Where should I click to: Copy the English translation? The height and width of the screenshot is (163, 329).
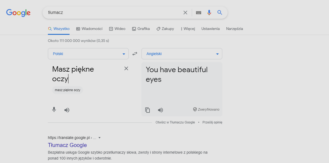coord(148,110)
